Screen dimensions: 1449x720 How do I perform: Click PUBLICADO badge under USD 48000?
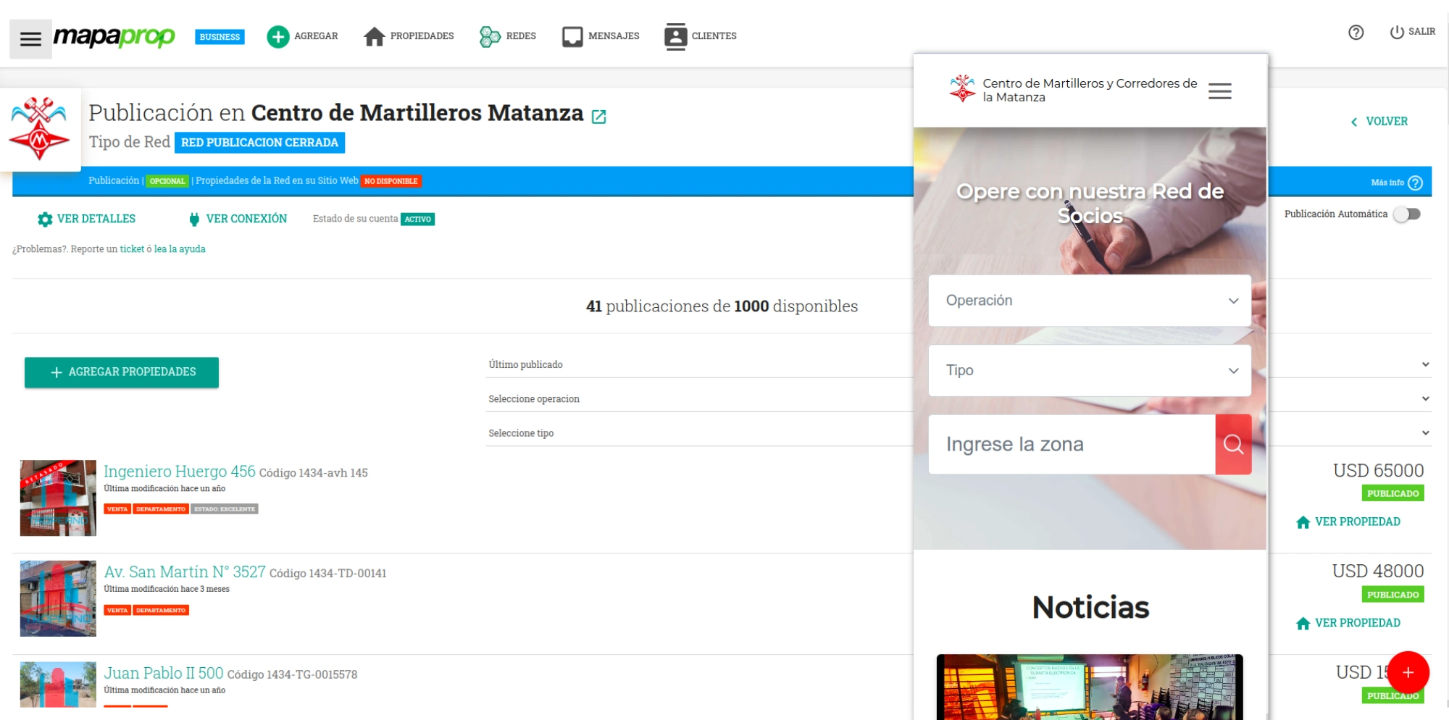(x=1392, y=595)
